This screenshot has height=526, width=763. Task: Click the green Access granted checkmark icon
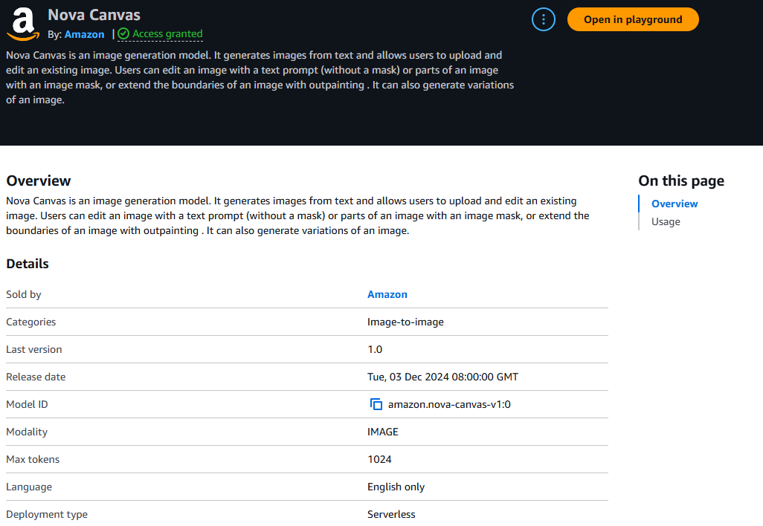click(x=123, y=33)
